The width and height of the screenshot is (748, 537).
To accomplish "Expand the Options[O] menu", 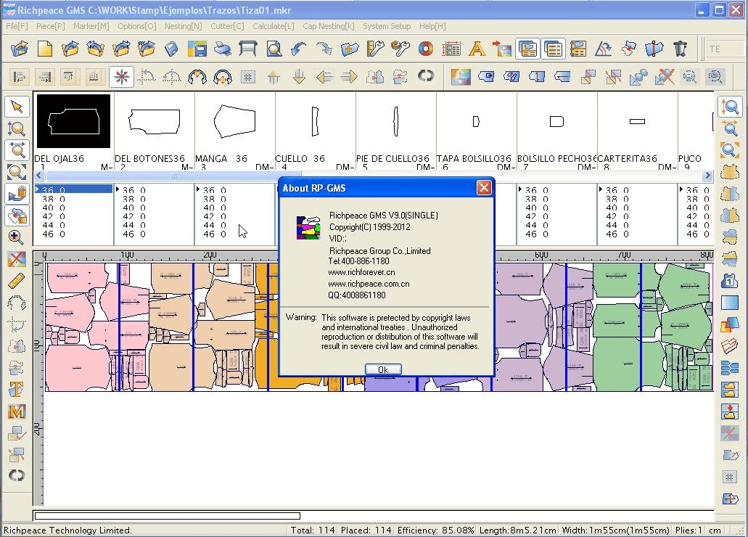I will tap(136, 26).
